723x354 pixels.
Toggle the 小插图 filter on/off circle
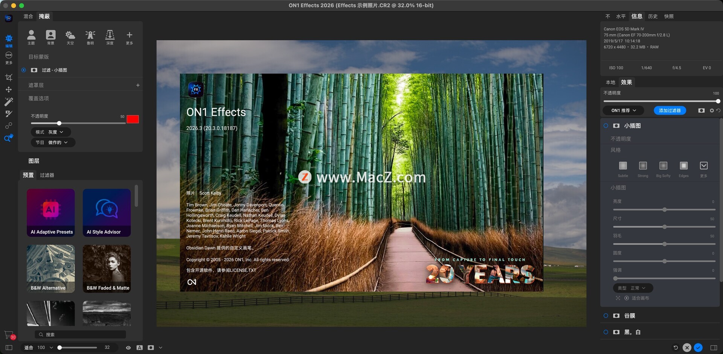tap(606, 126)
